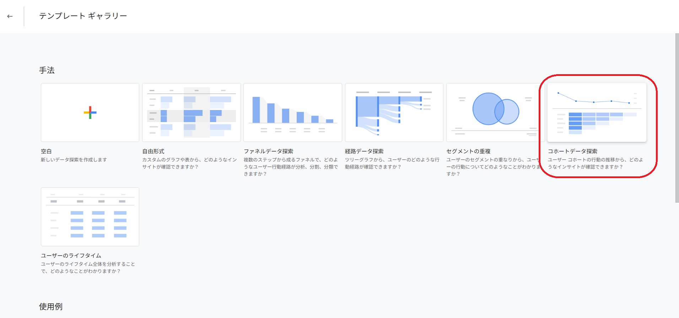Click the funnel exploration description text
Viewport: 679px width, 318px height.
(291, 167)
